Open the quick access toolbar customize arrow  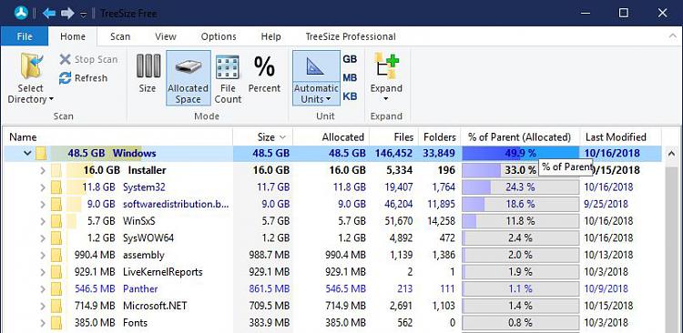click(x=83, y=15)
